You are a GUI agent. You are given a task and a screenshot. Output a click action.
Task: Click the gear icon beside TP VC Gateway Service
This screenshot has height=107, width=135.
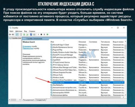[x=51, y=65]
